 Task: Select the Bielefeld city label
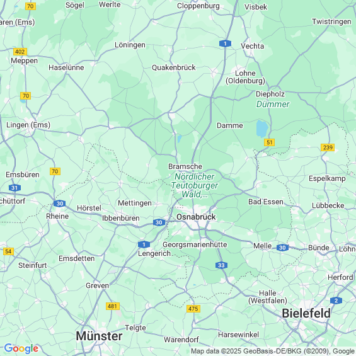click(x=306, y=313)
